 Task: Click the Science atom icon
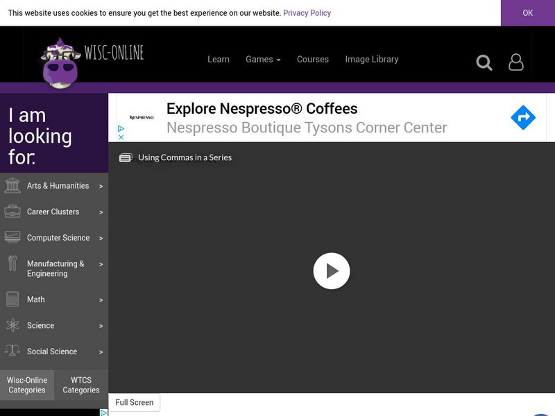click(12, 325)
